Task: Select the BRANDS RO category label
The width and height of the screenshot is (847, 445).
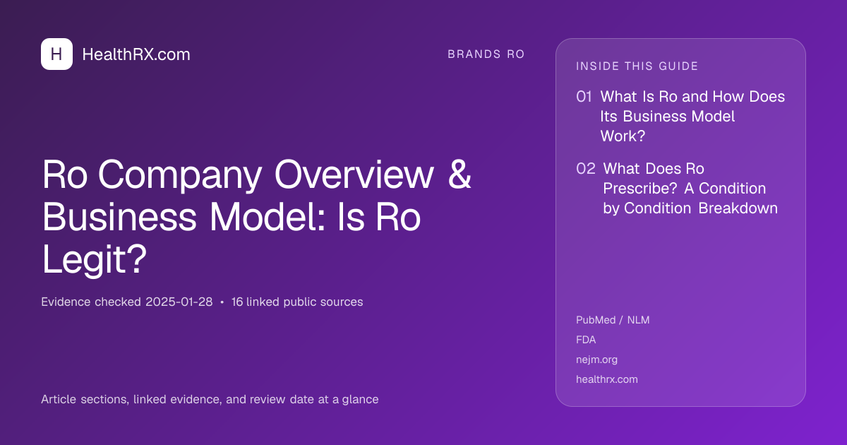Action: click(x=486, y=54)
